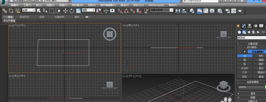Open the Material Editor icon
The width and height of the screenshot is (266, 102).
[x=220, y=11]
